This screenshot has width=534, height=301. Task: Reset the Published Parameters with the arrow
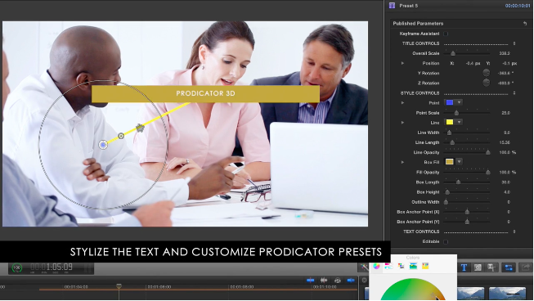(x=525, y=23)
